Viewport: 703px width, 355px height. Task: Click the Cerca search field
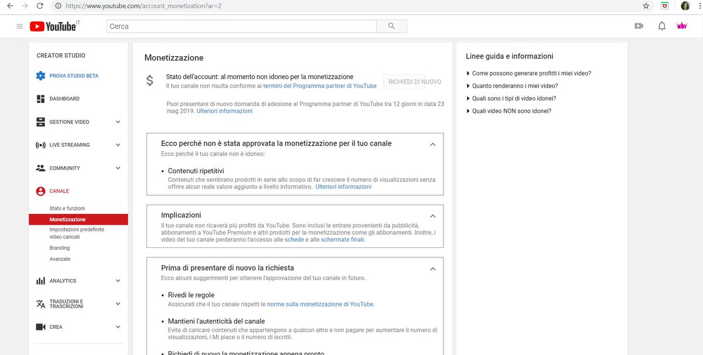point(241,26)
